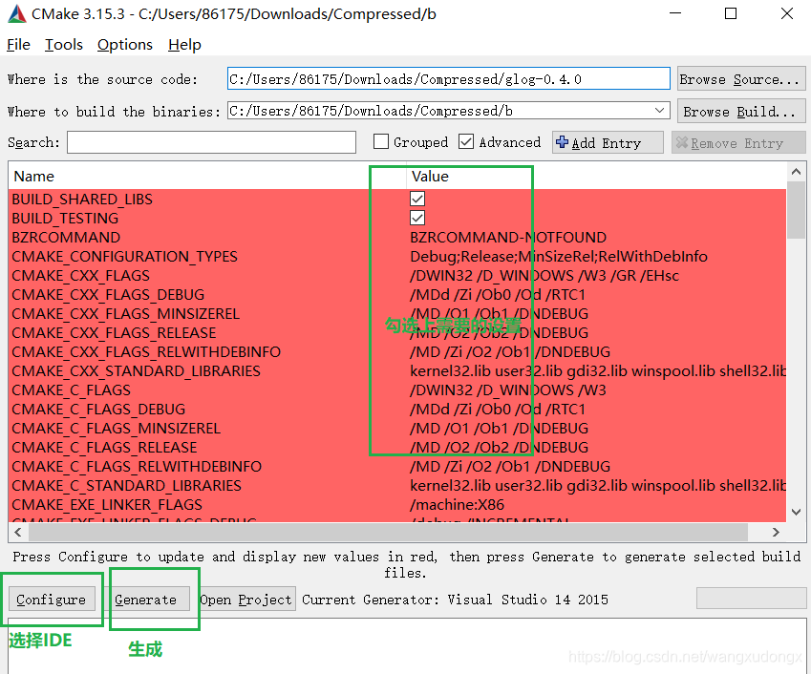The height and width of the screenshot is (674, 811).
Task: Click the Open Project button
Action: (x=245, y=600)
